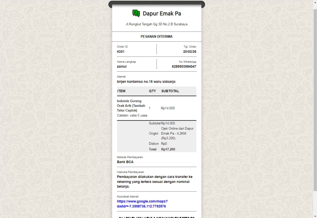
Task: Click the 'Subtotal' summary label
Action: point(155,123)
